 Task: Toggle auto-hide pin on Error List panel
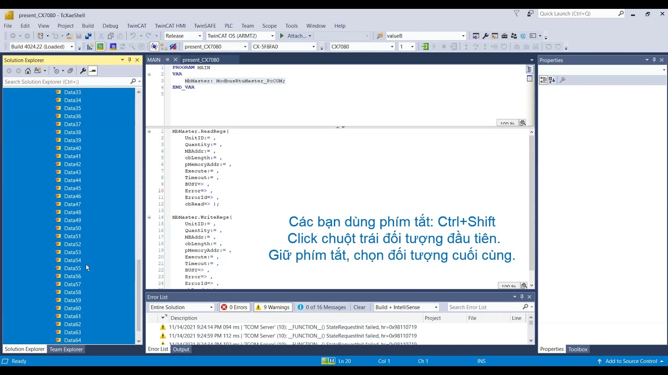click(x=521, y=297)
